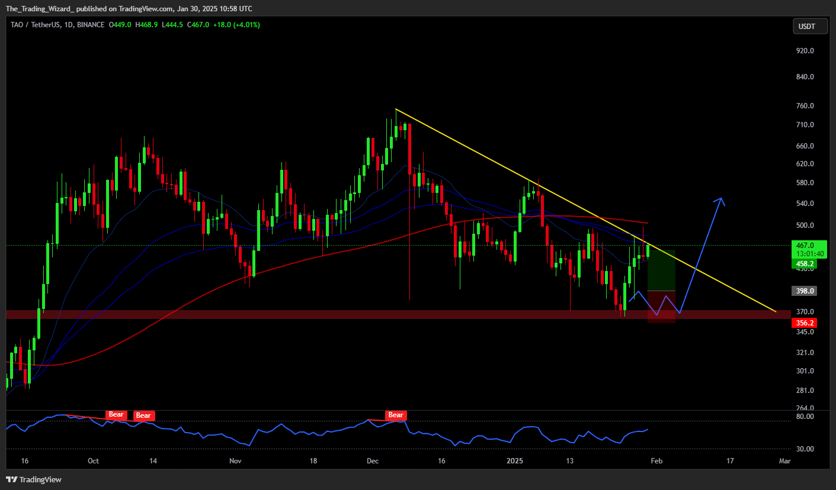The width and height of the screenshot is (836, 490).
Task: Click the Bear divergence label near December
Action: [x=395, y=415]
